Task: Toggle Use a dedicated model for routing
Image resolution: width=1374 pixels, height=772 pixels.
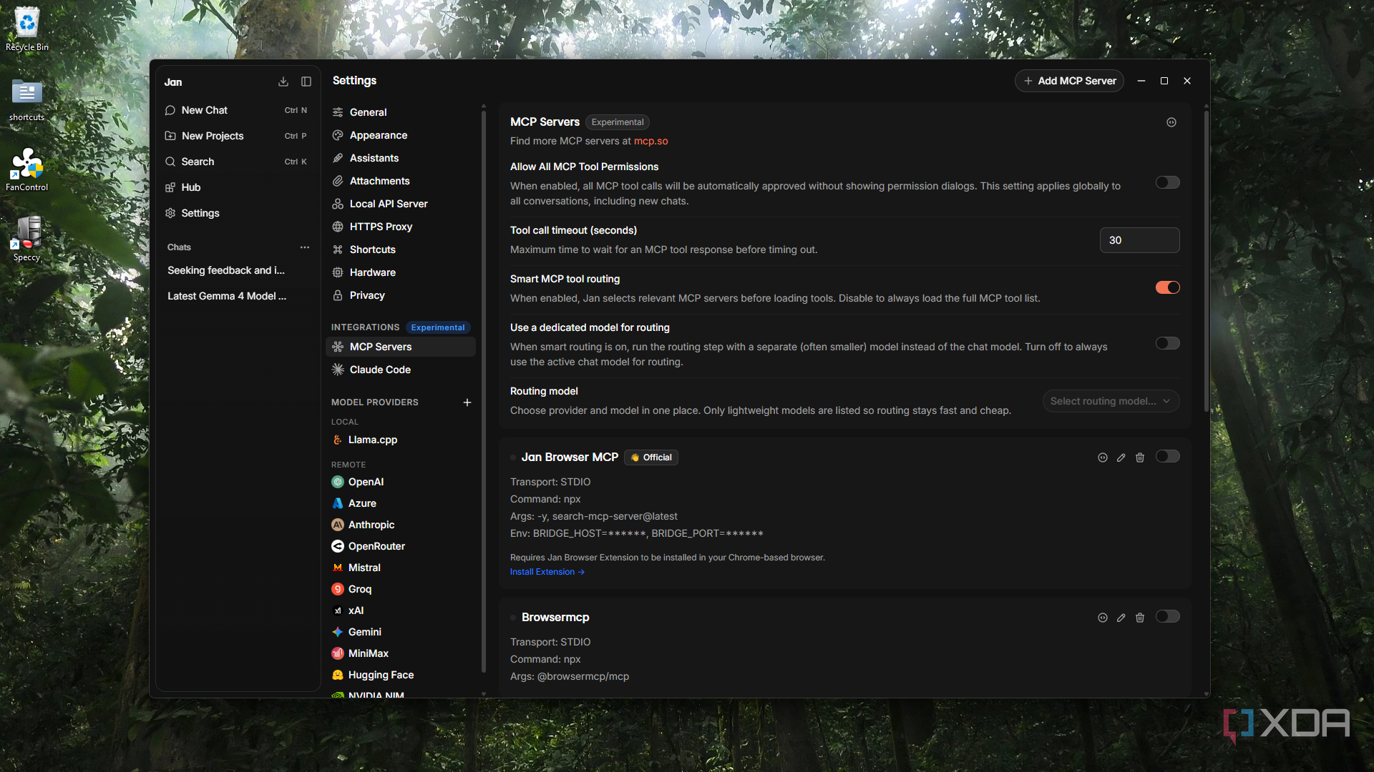Action: pyautogui.click(x=1167, y=343)
